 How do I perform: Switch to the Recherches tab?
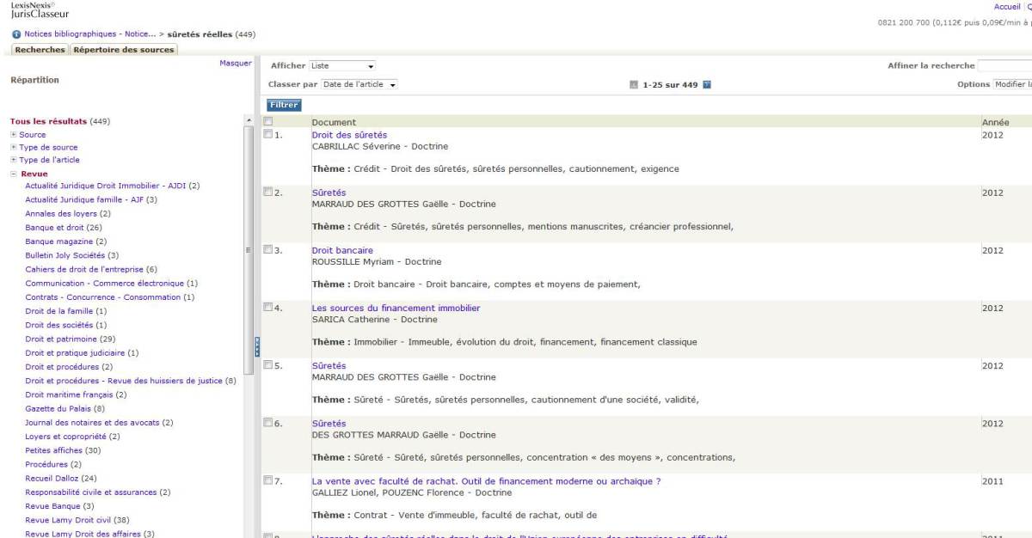40,50
